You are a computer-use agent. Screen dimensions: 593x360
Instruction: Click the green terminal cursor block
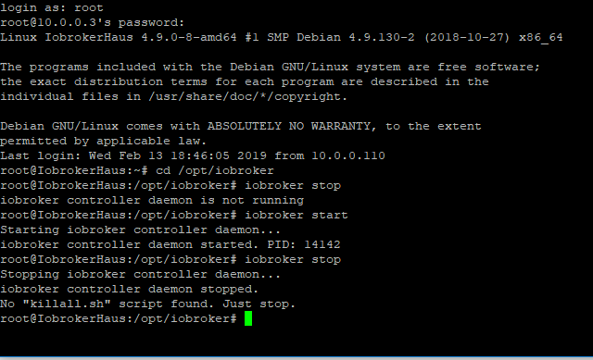coord(248,318)
